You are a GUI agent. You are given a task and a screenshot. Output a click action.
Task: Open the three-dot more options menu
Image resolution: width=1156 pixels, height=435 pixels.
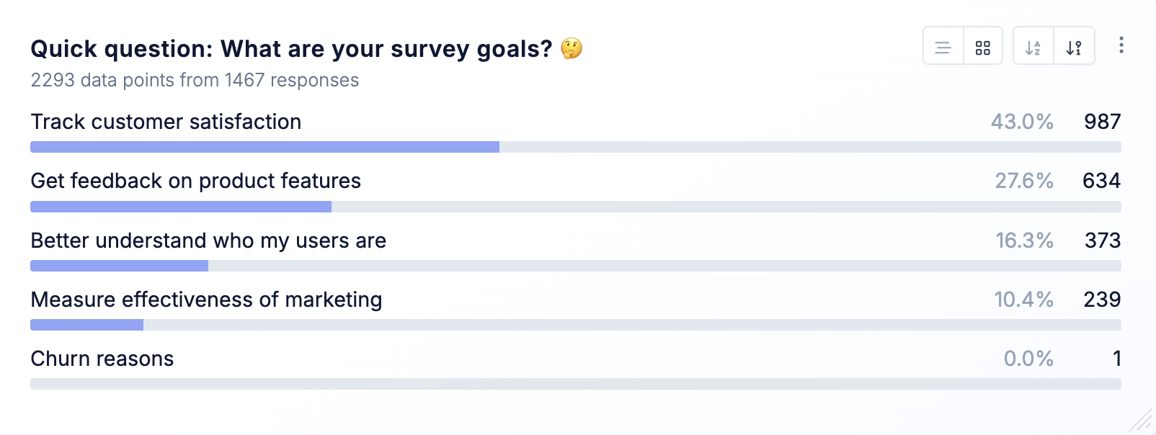point(1121,45)
